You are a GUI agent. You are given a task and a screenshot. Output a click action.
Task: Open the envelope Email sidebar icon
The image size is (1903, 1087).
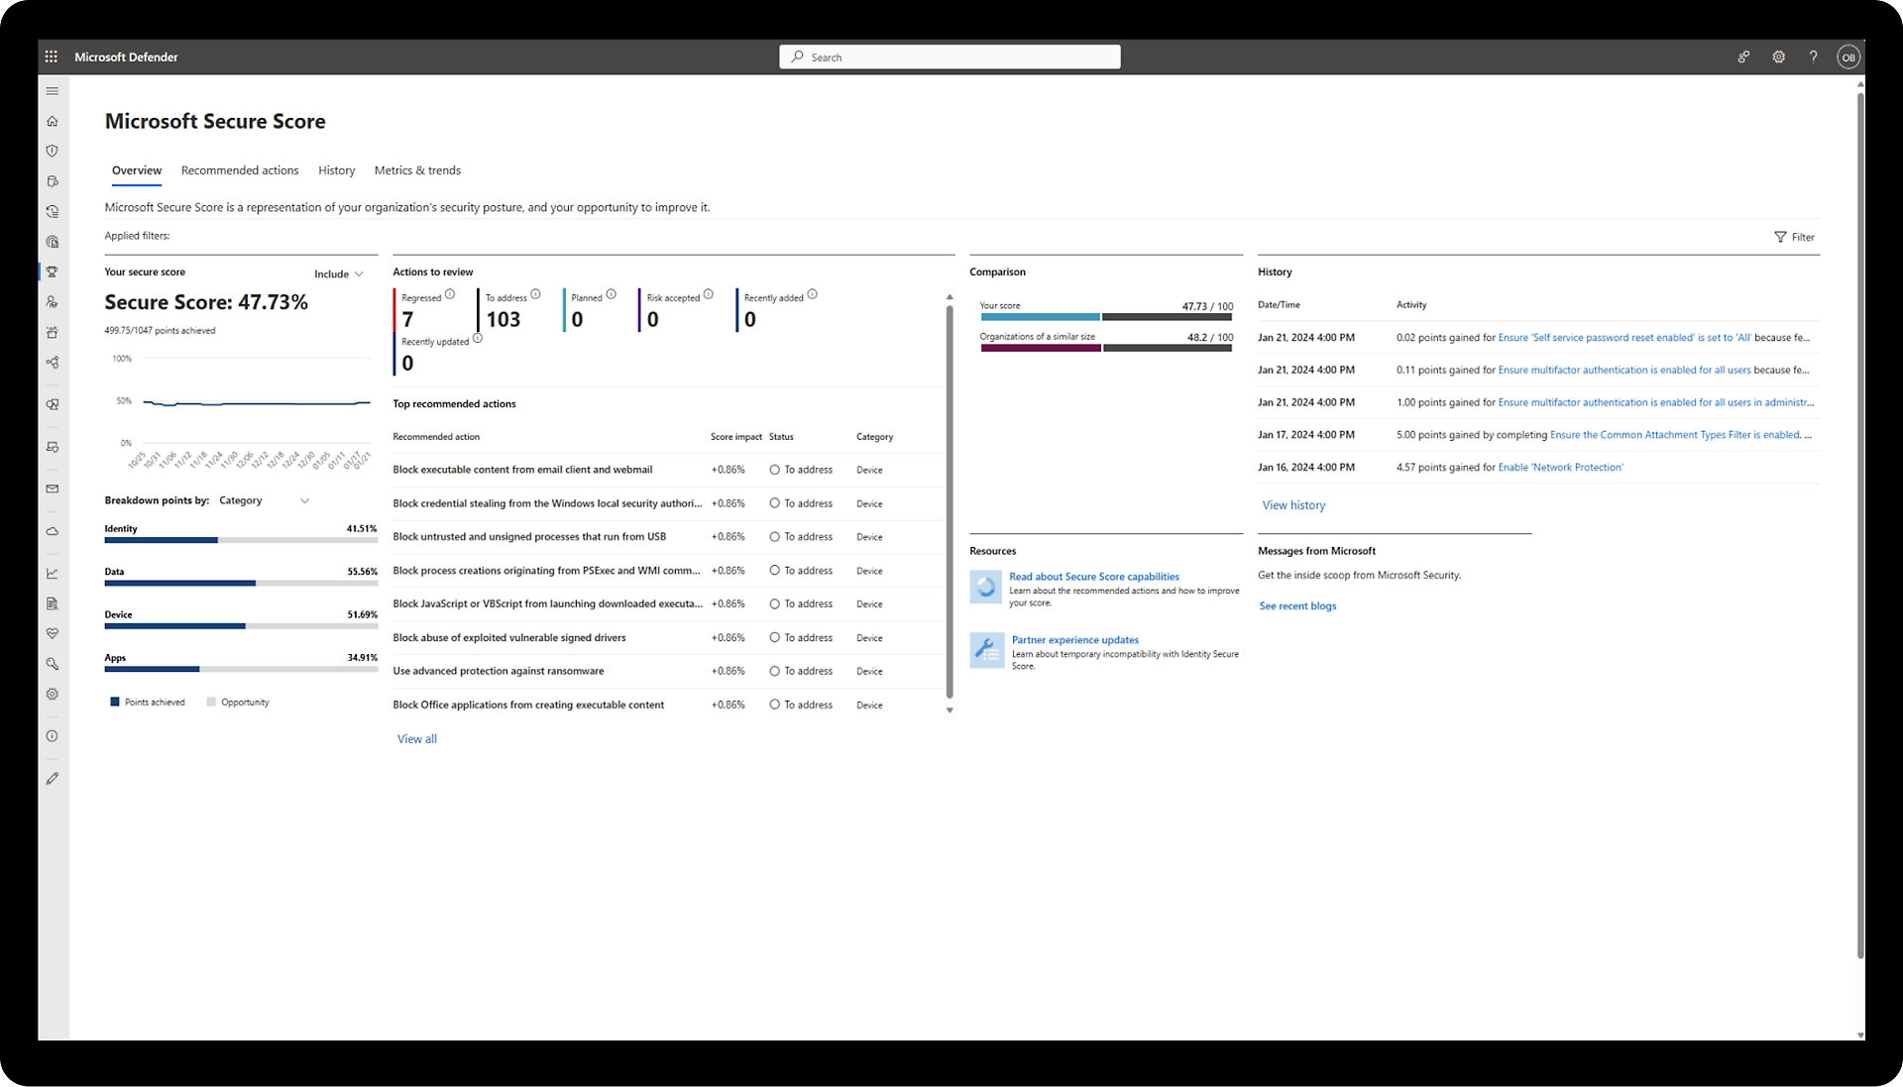53,489
